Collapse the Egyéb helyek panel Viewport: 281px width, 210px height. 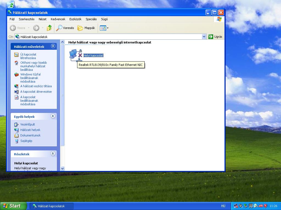[x=53, y=116]
